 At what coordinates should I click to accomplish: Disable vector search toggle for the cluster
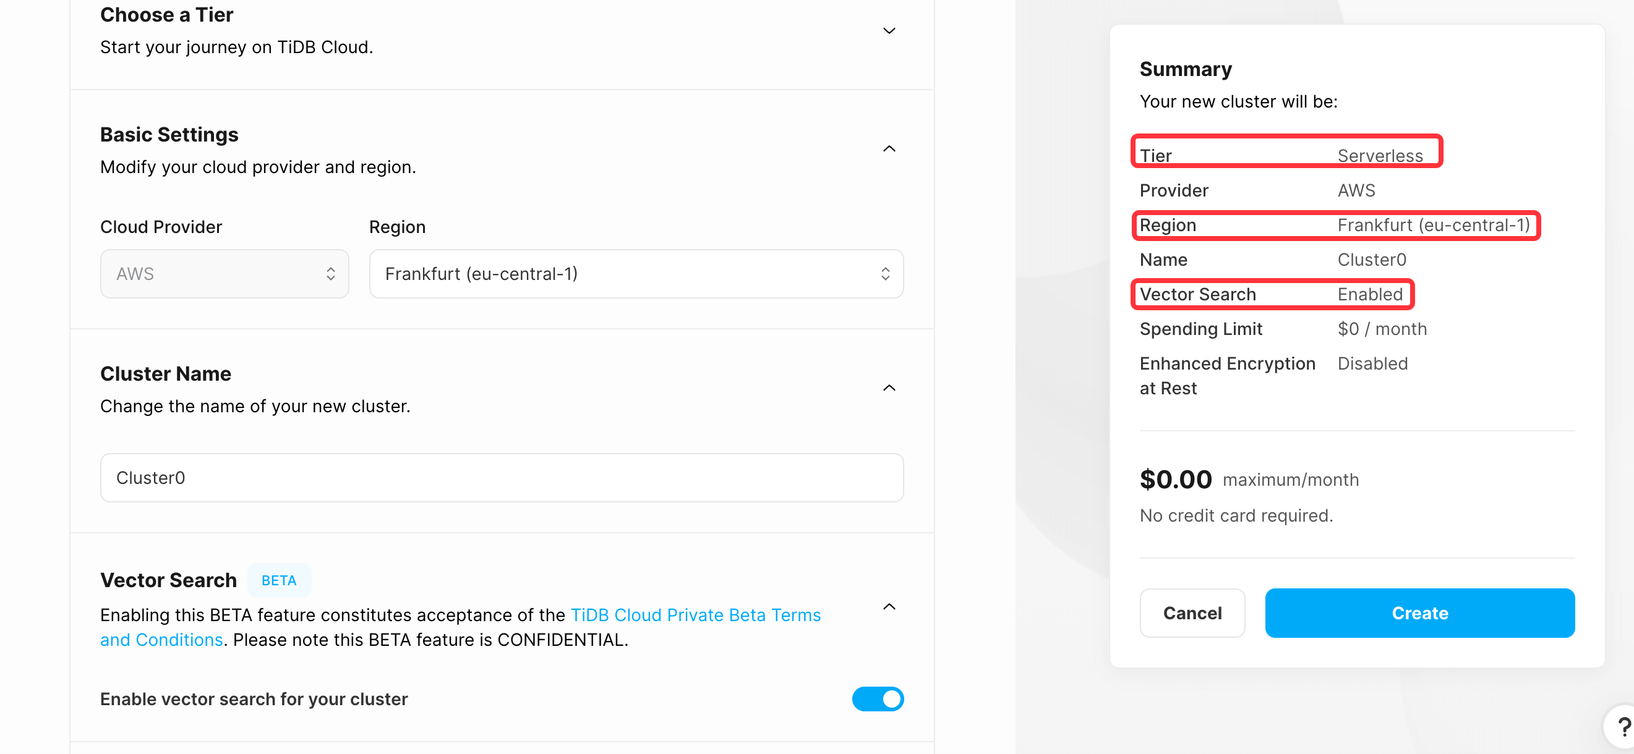pos(877,699)
